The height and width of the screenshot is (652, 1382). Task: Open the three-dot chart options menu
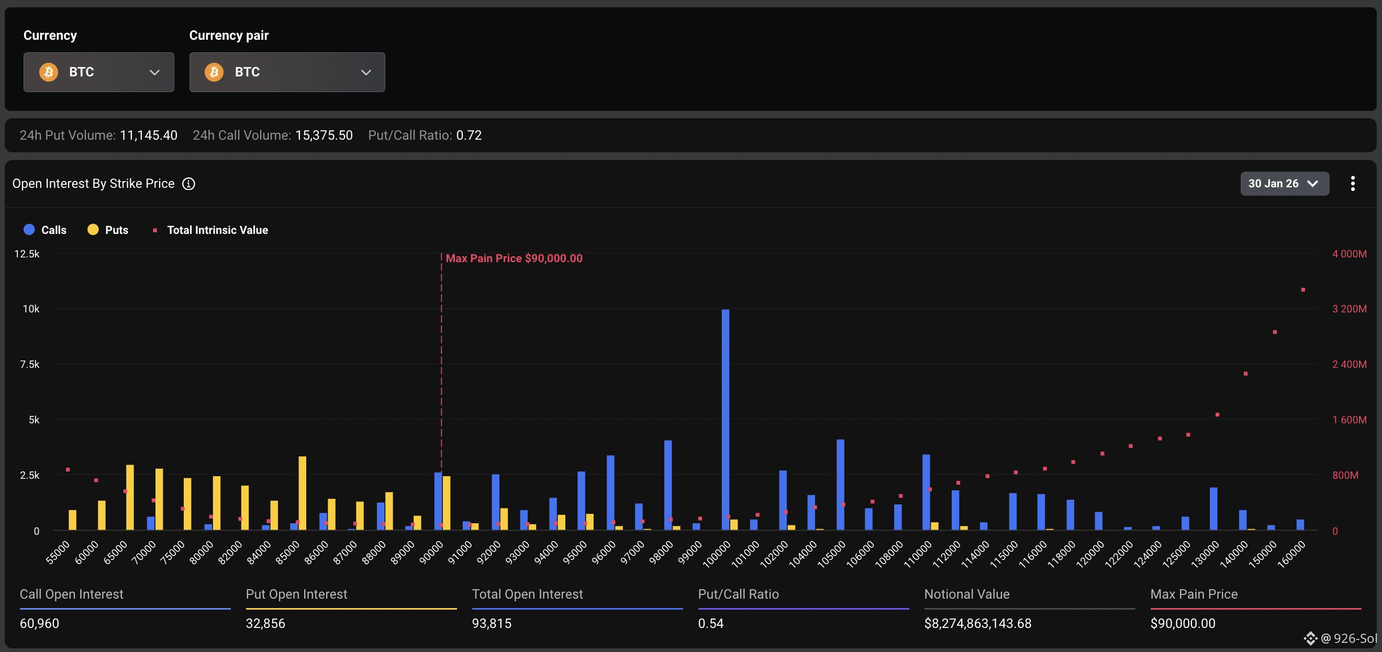[x=1353, y=183]
